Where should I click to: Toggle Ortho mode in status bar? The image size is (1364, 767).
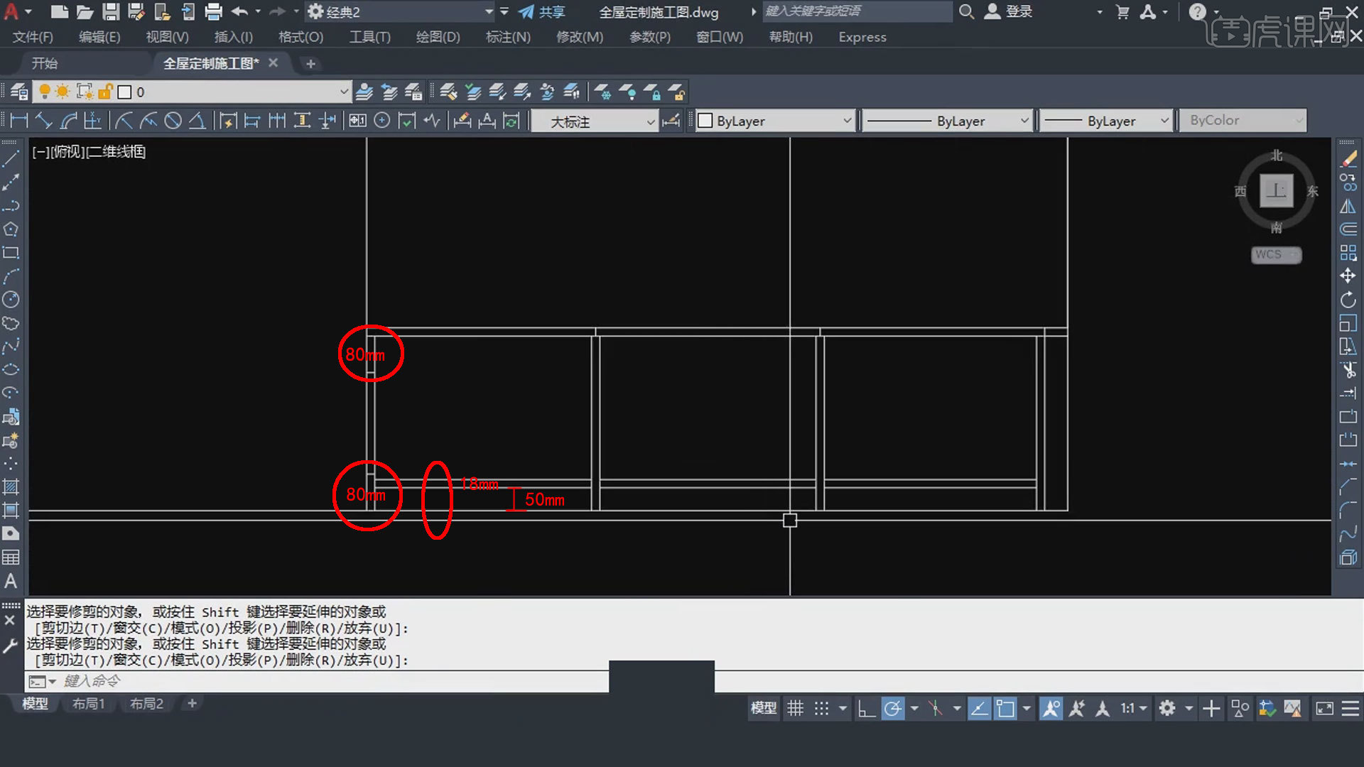(866, 708)
